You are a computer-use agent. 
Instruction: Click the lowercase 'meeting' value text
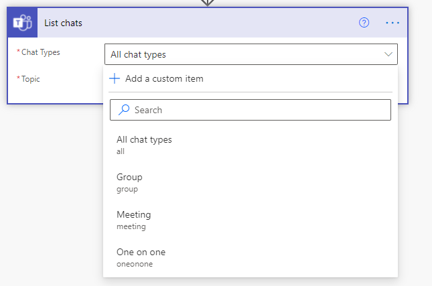[131, 226]
